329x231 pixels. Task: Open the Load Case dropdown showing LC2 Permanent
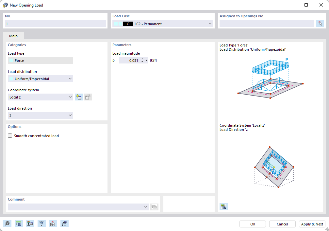[x=210, y=24]
